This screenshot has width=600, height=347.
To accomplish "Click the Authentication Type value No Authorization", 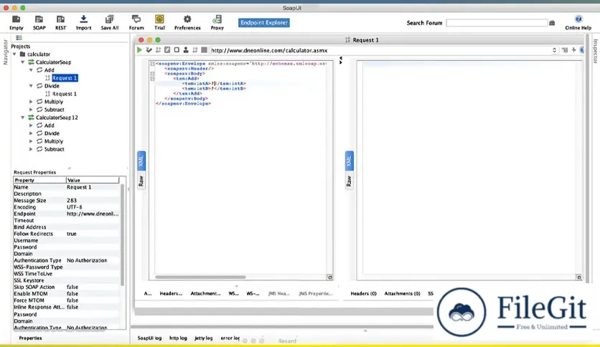I will point(87,260).
